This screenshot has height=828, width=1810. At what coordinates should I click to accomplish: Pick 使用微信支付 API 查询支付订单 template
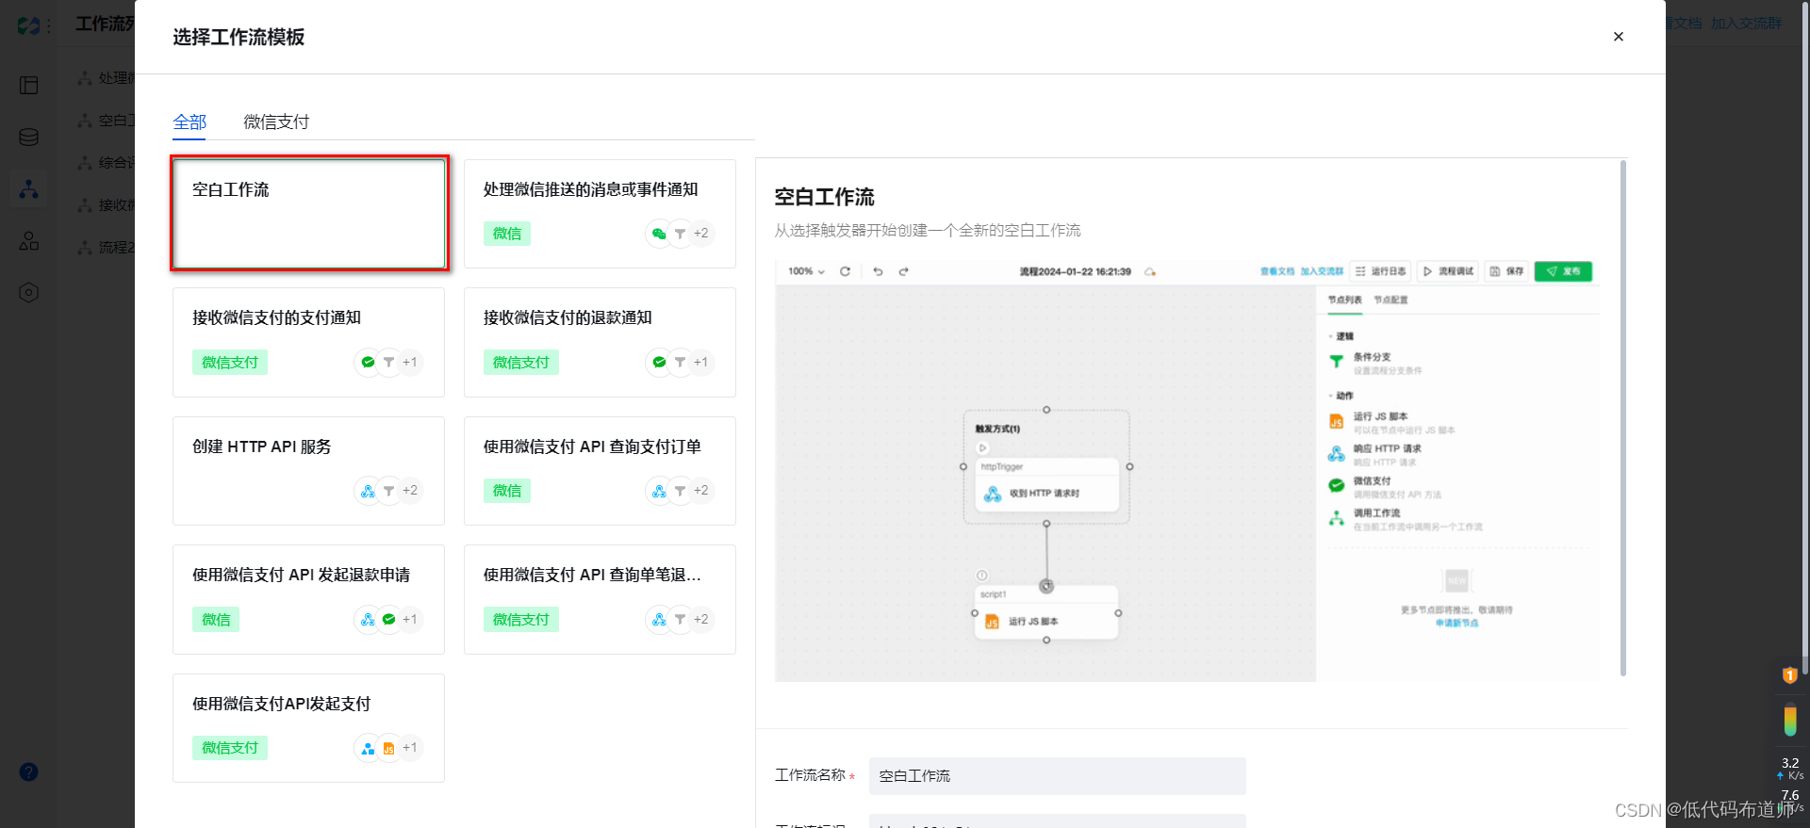(x=600, y=471)
